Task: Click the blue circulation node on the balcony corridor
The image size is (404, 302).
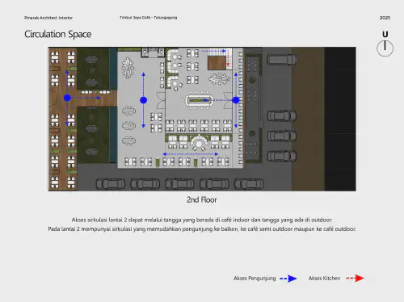Action: click(x=236, y=100)
